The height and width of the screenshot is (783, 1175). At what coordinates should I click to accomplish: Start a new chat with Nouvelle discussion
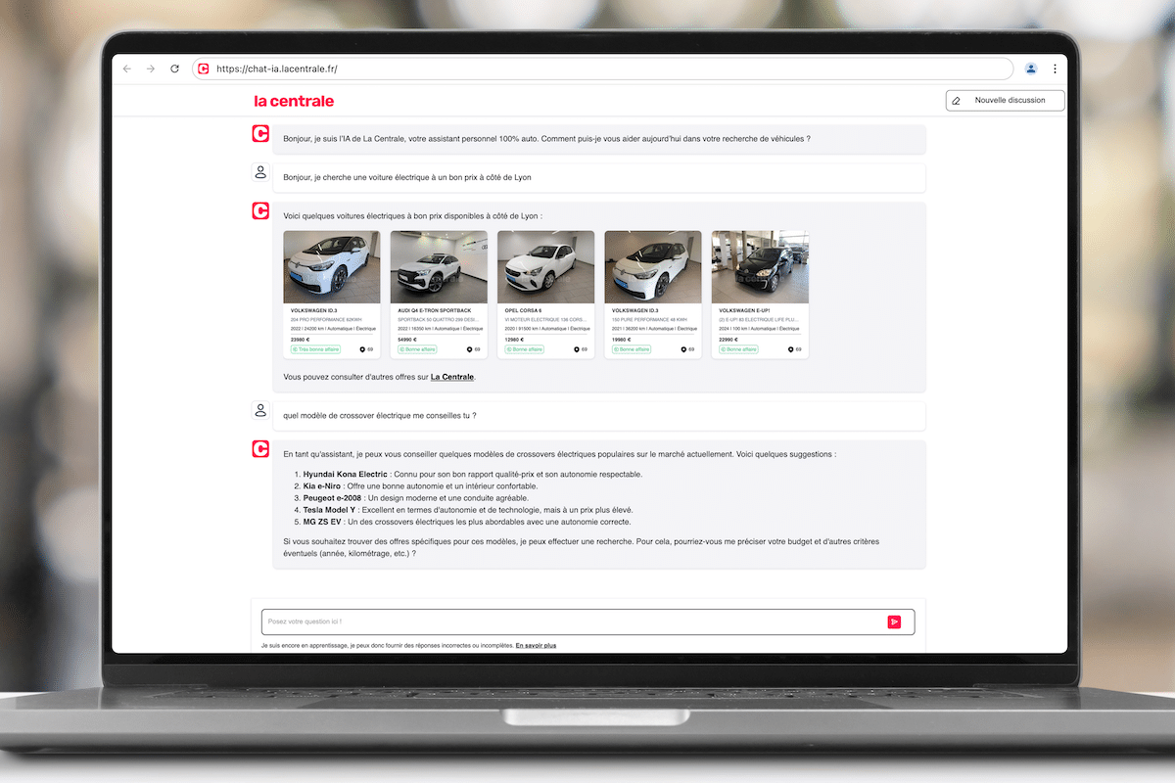coord(1005,100)
